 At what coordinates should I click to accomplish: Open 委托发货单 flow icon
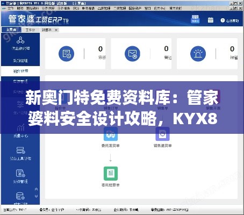coord(111,134)
